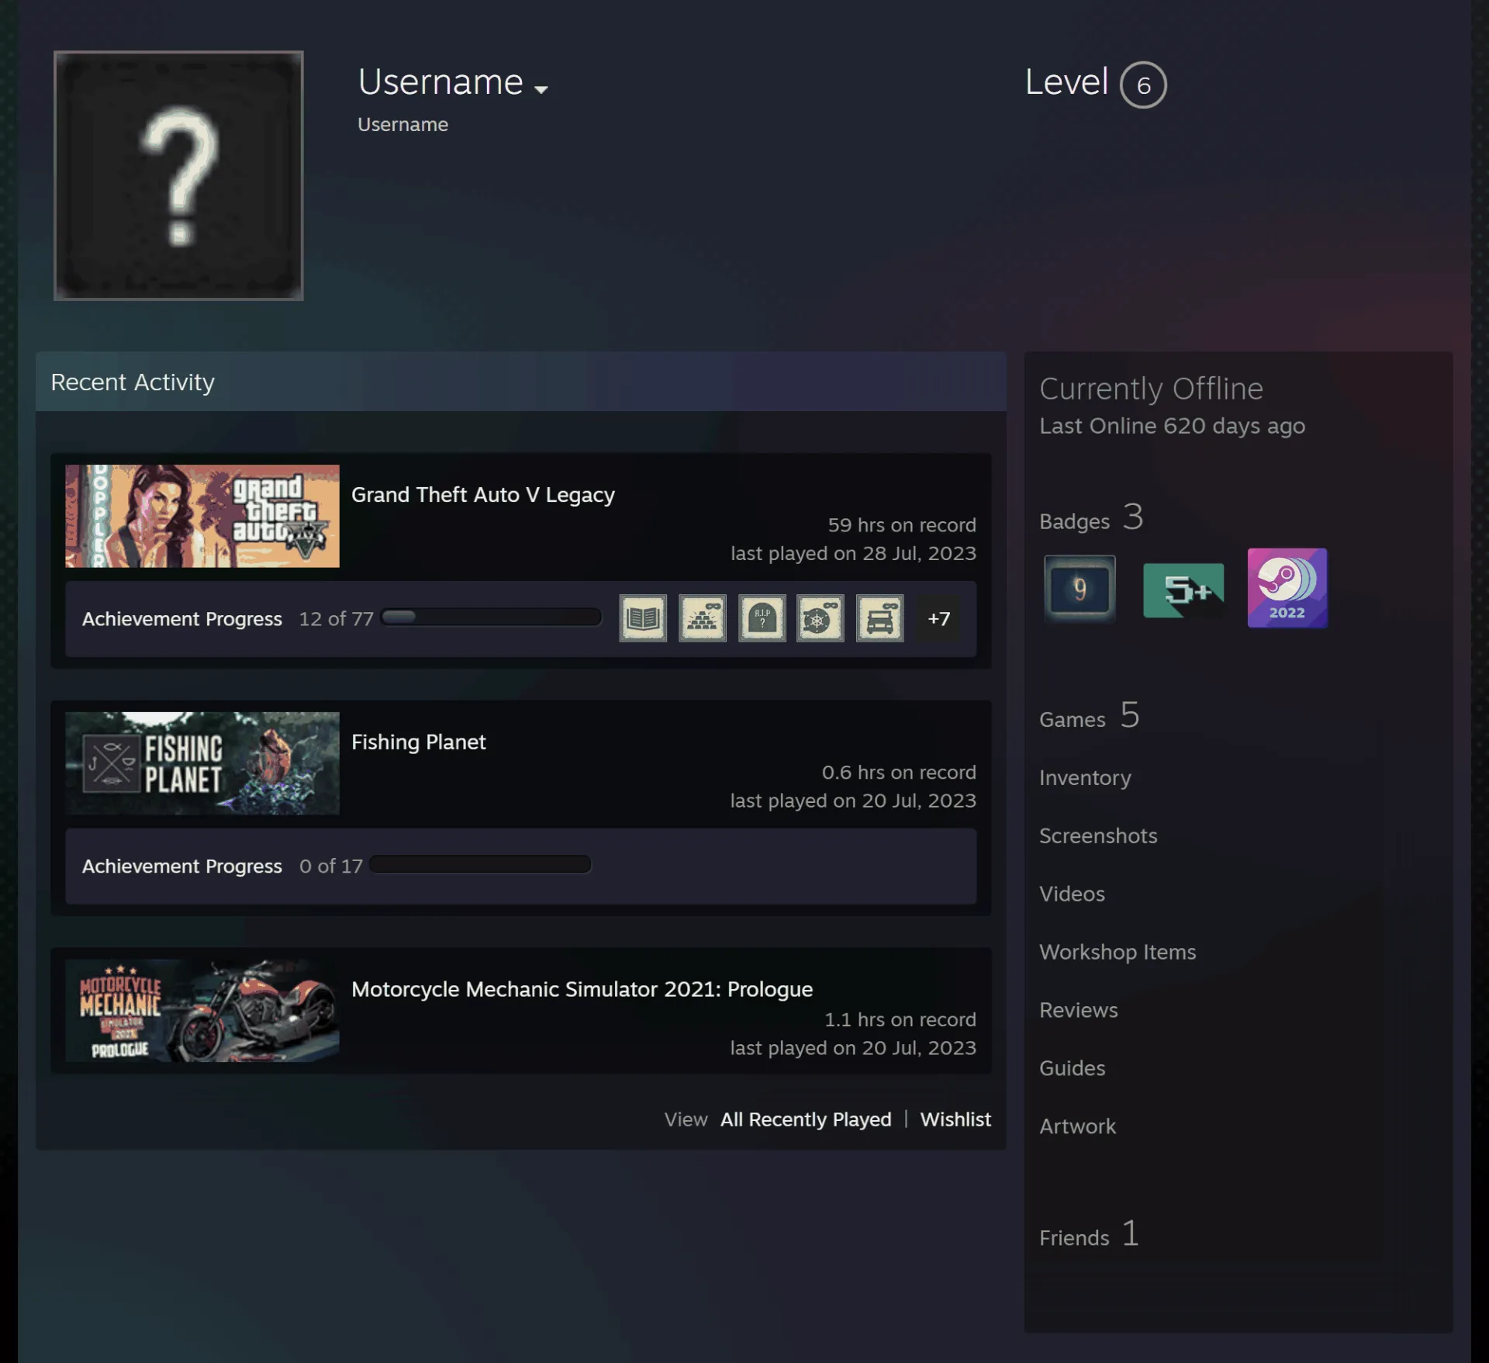
Task: Click the Recent Activity header
Action: (x=521, y=382)
